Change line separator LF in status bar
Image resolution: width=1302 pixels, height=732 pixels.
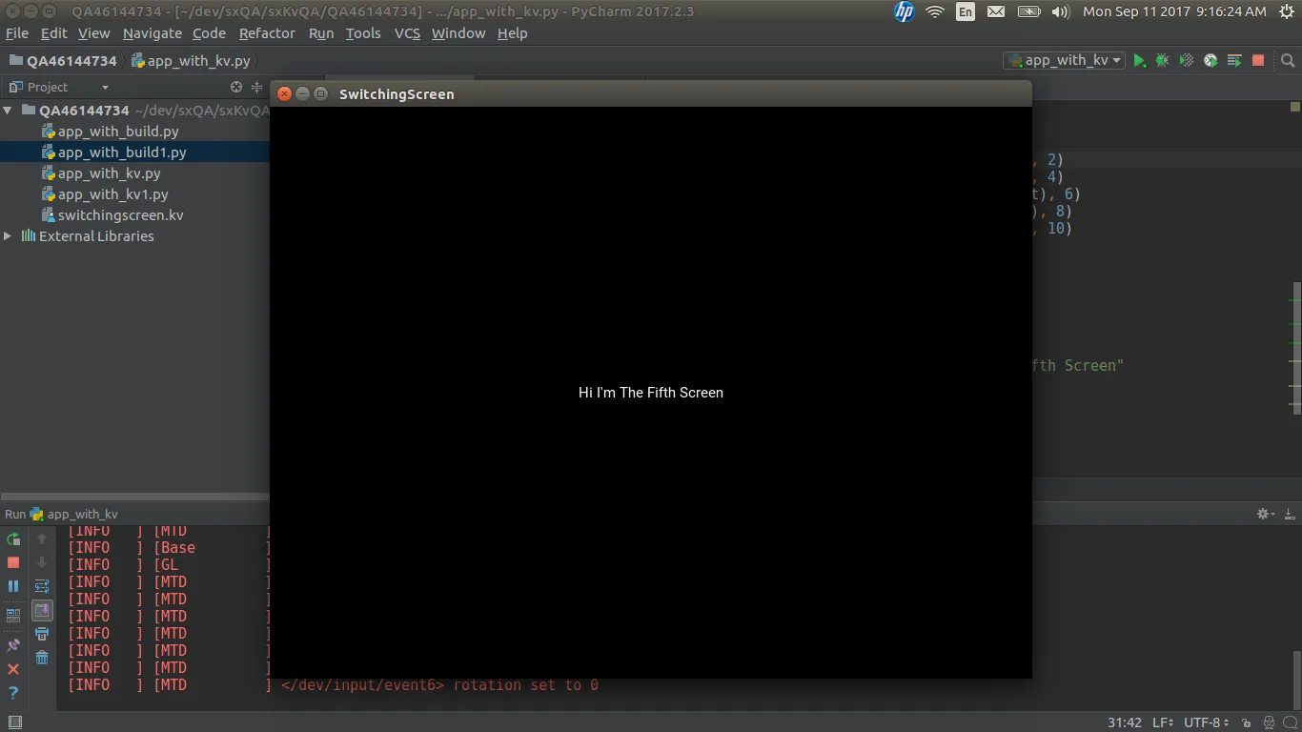pos(1164,722)
